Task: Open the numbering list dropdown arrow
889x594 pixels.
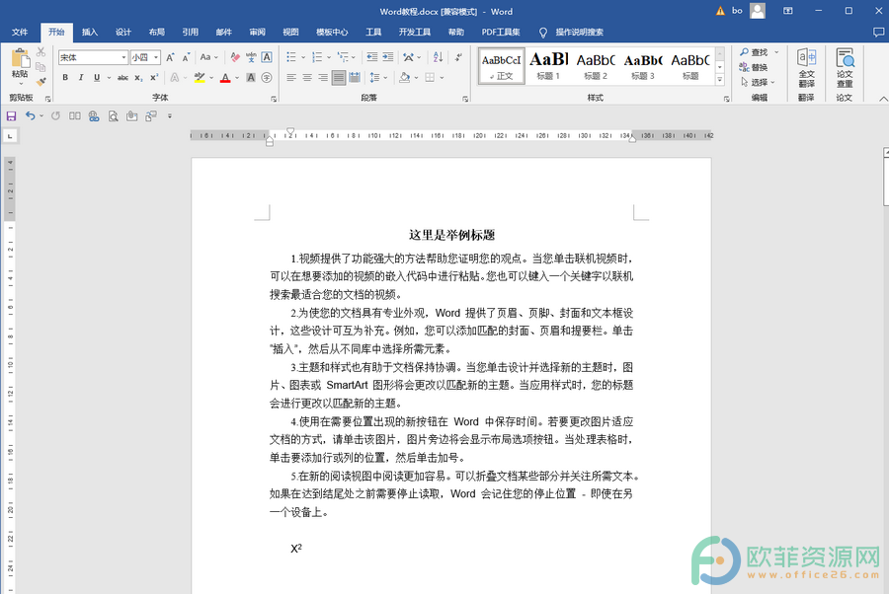Action: point(329,57)
